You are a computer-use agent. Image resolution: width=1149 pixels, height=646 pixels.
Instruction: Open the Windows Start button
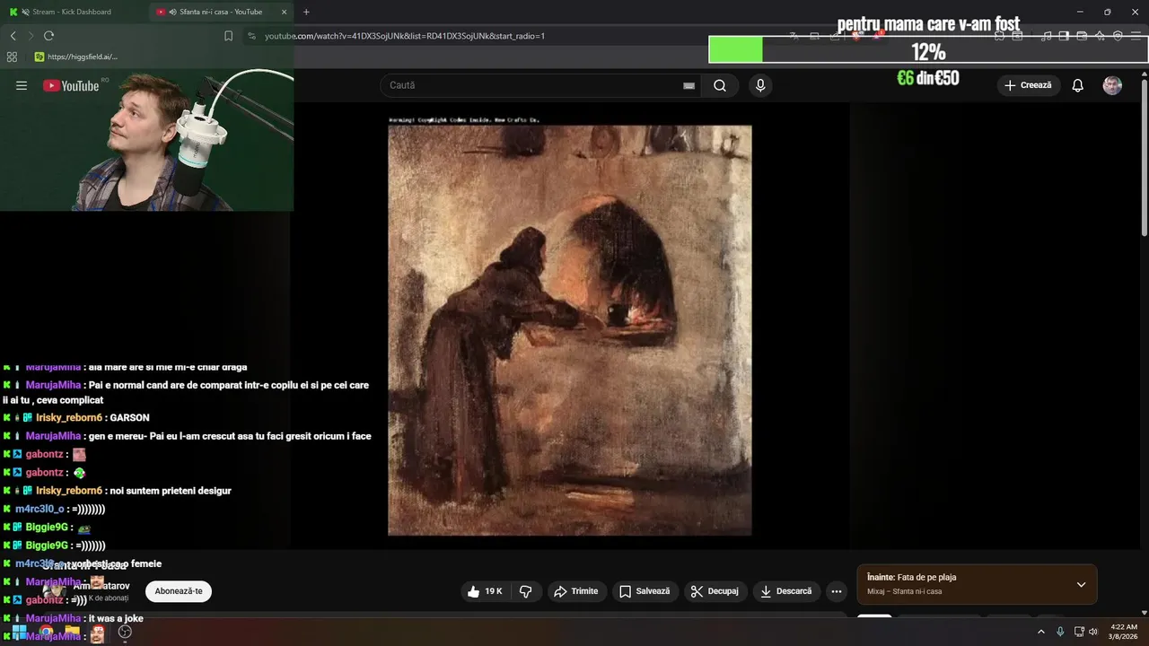coord(19,632)
